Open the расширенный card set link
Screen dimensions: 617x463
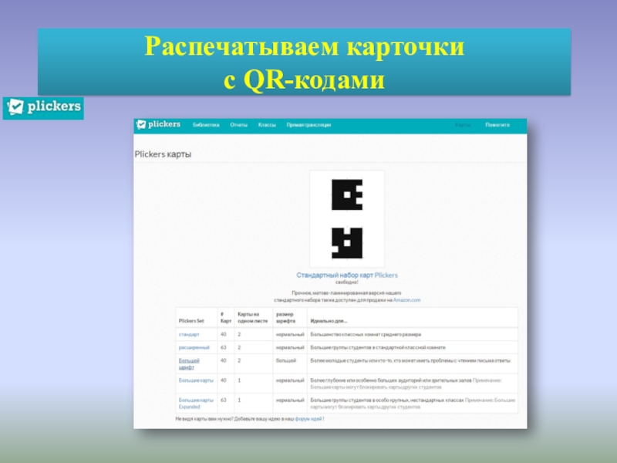click(194, 347)
